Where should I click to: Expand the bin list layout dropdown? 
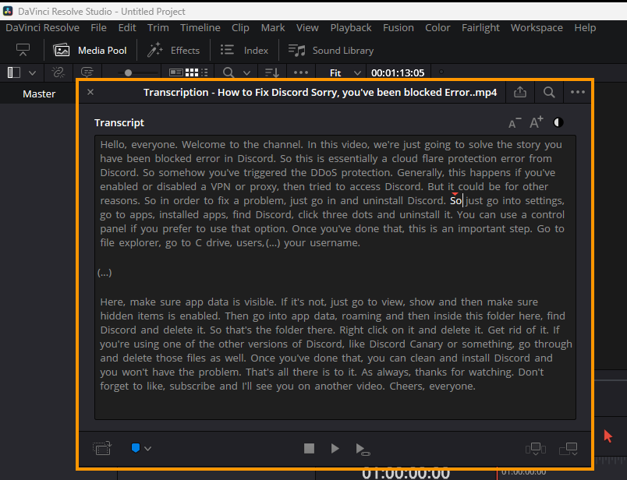pyautogui.click(x=33, y=73)
